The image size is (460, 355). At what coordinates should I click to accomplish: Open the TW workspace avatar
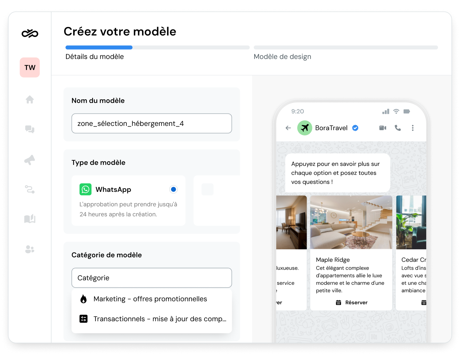tap(30, 67)
